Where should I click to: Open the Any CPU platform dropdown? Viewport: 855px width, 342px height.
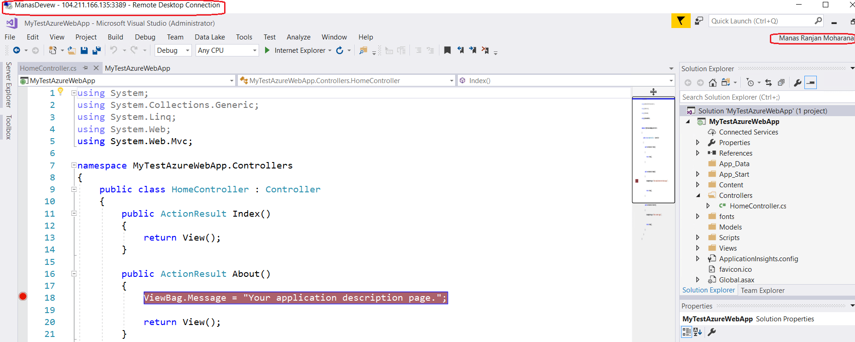coord(254,50)
